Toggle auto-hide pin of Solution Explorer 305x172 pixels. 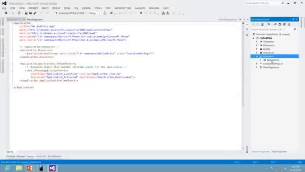pos(293,19)
